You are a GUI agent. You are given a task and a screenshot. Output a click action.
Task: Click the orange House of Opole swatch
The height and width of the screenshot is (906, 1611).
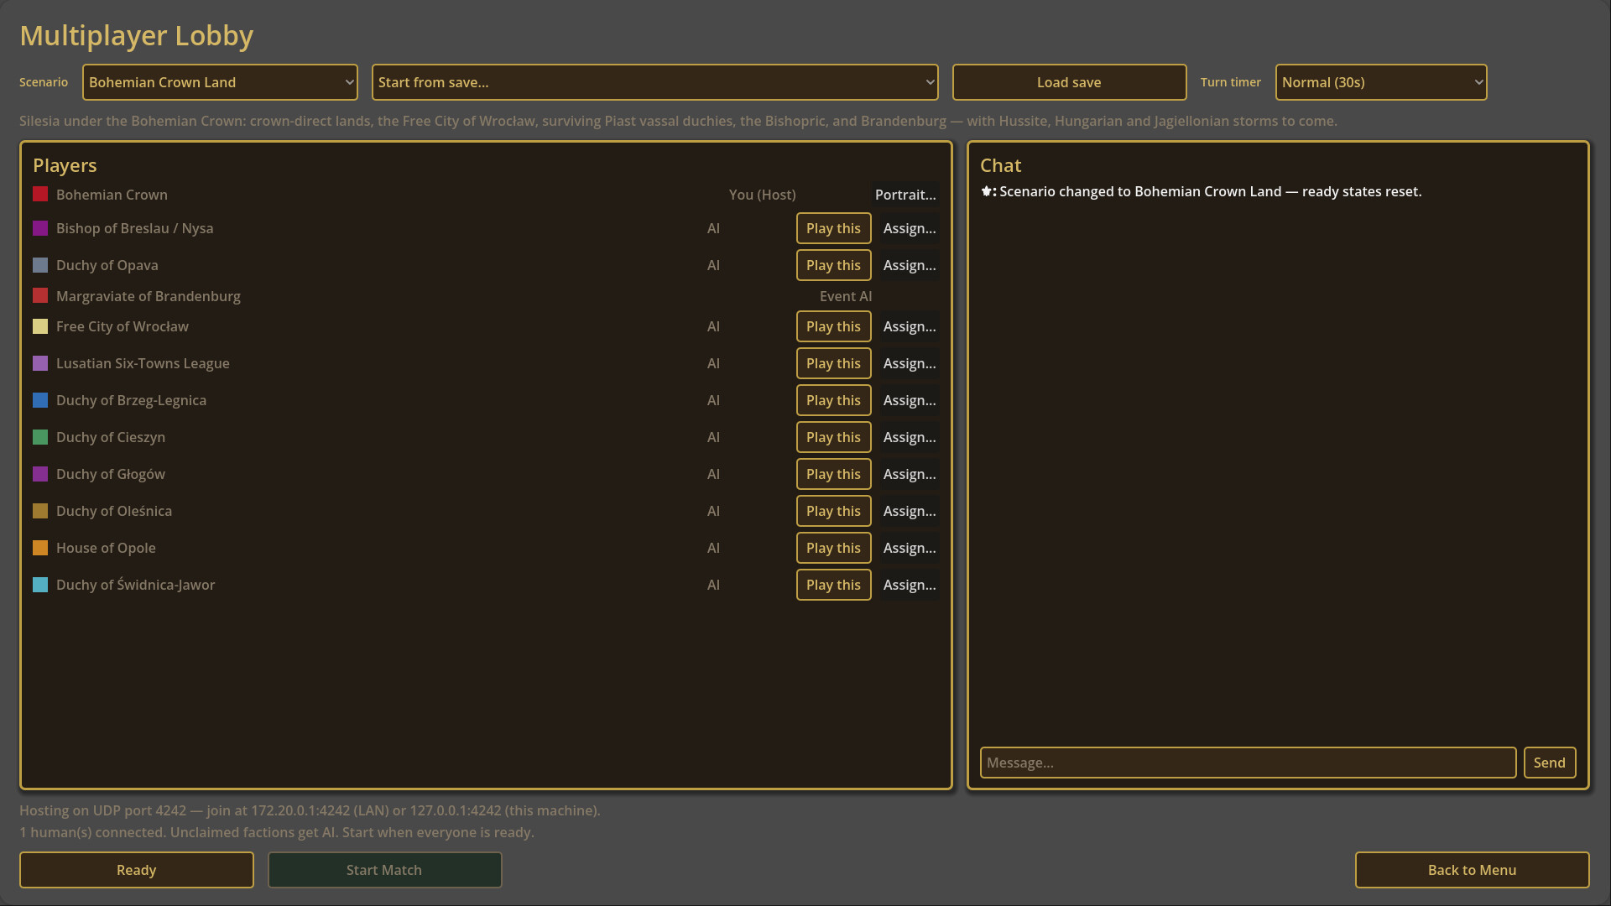(x=40, y=548)
